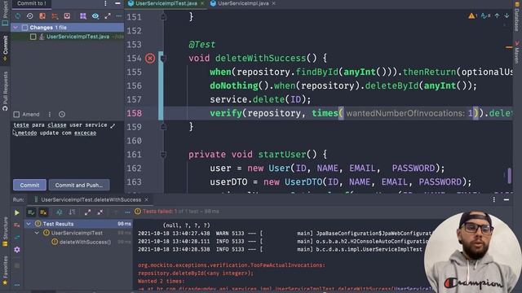Open the Commit to tab header
The height and width of the screenshot is (293, 522).
click(x=31, y=3)
